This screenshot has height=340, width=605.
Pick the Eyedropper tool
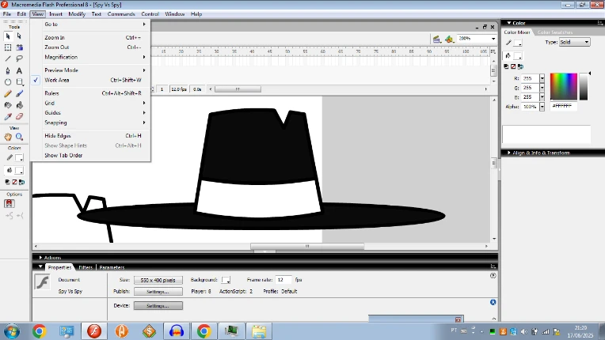click(8, 116)
